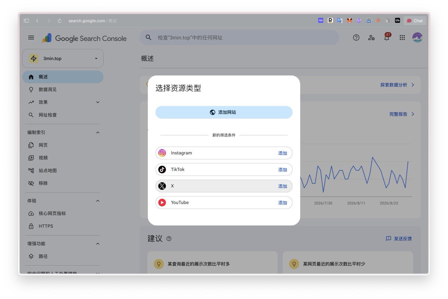The image size is (448, 299).
Task: Click the MetaMask fox extension icon
Action: pyautogui.click(x=349, y=21)
